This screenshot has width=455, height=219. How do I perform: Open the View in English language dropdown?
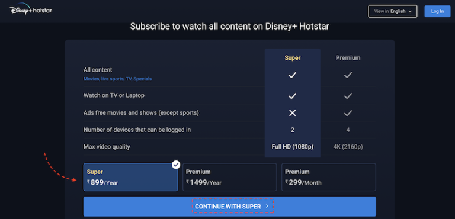(x=393, y=11)
